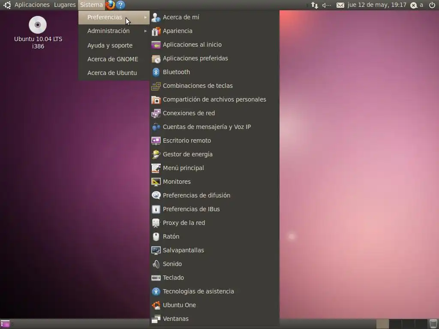Select Acerca de GNOME
This screenshot has width=439, height=329.
coord(114,59)
